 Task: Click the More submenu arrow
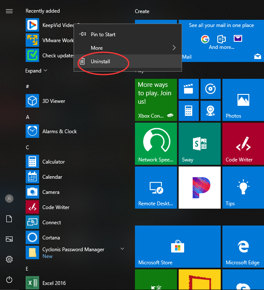[x=174, y=48]
